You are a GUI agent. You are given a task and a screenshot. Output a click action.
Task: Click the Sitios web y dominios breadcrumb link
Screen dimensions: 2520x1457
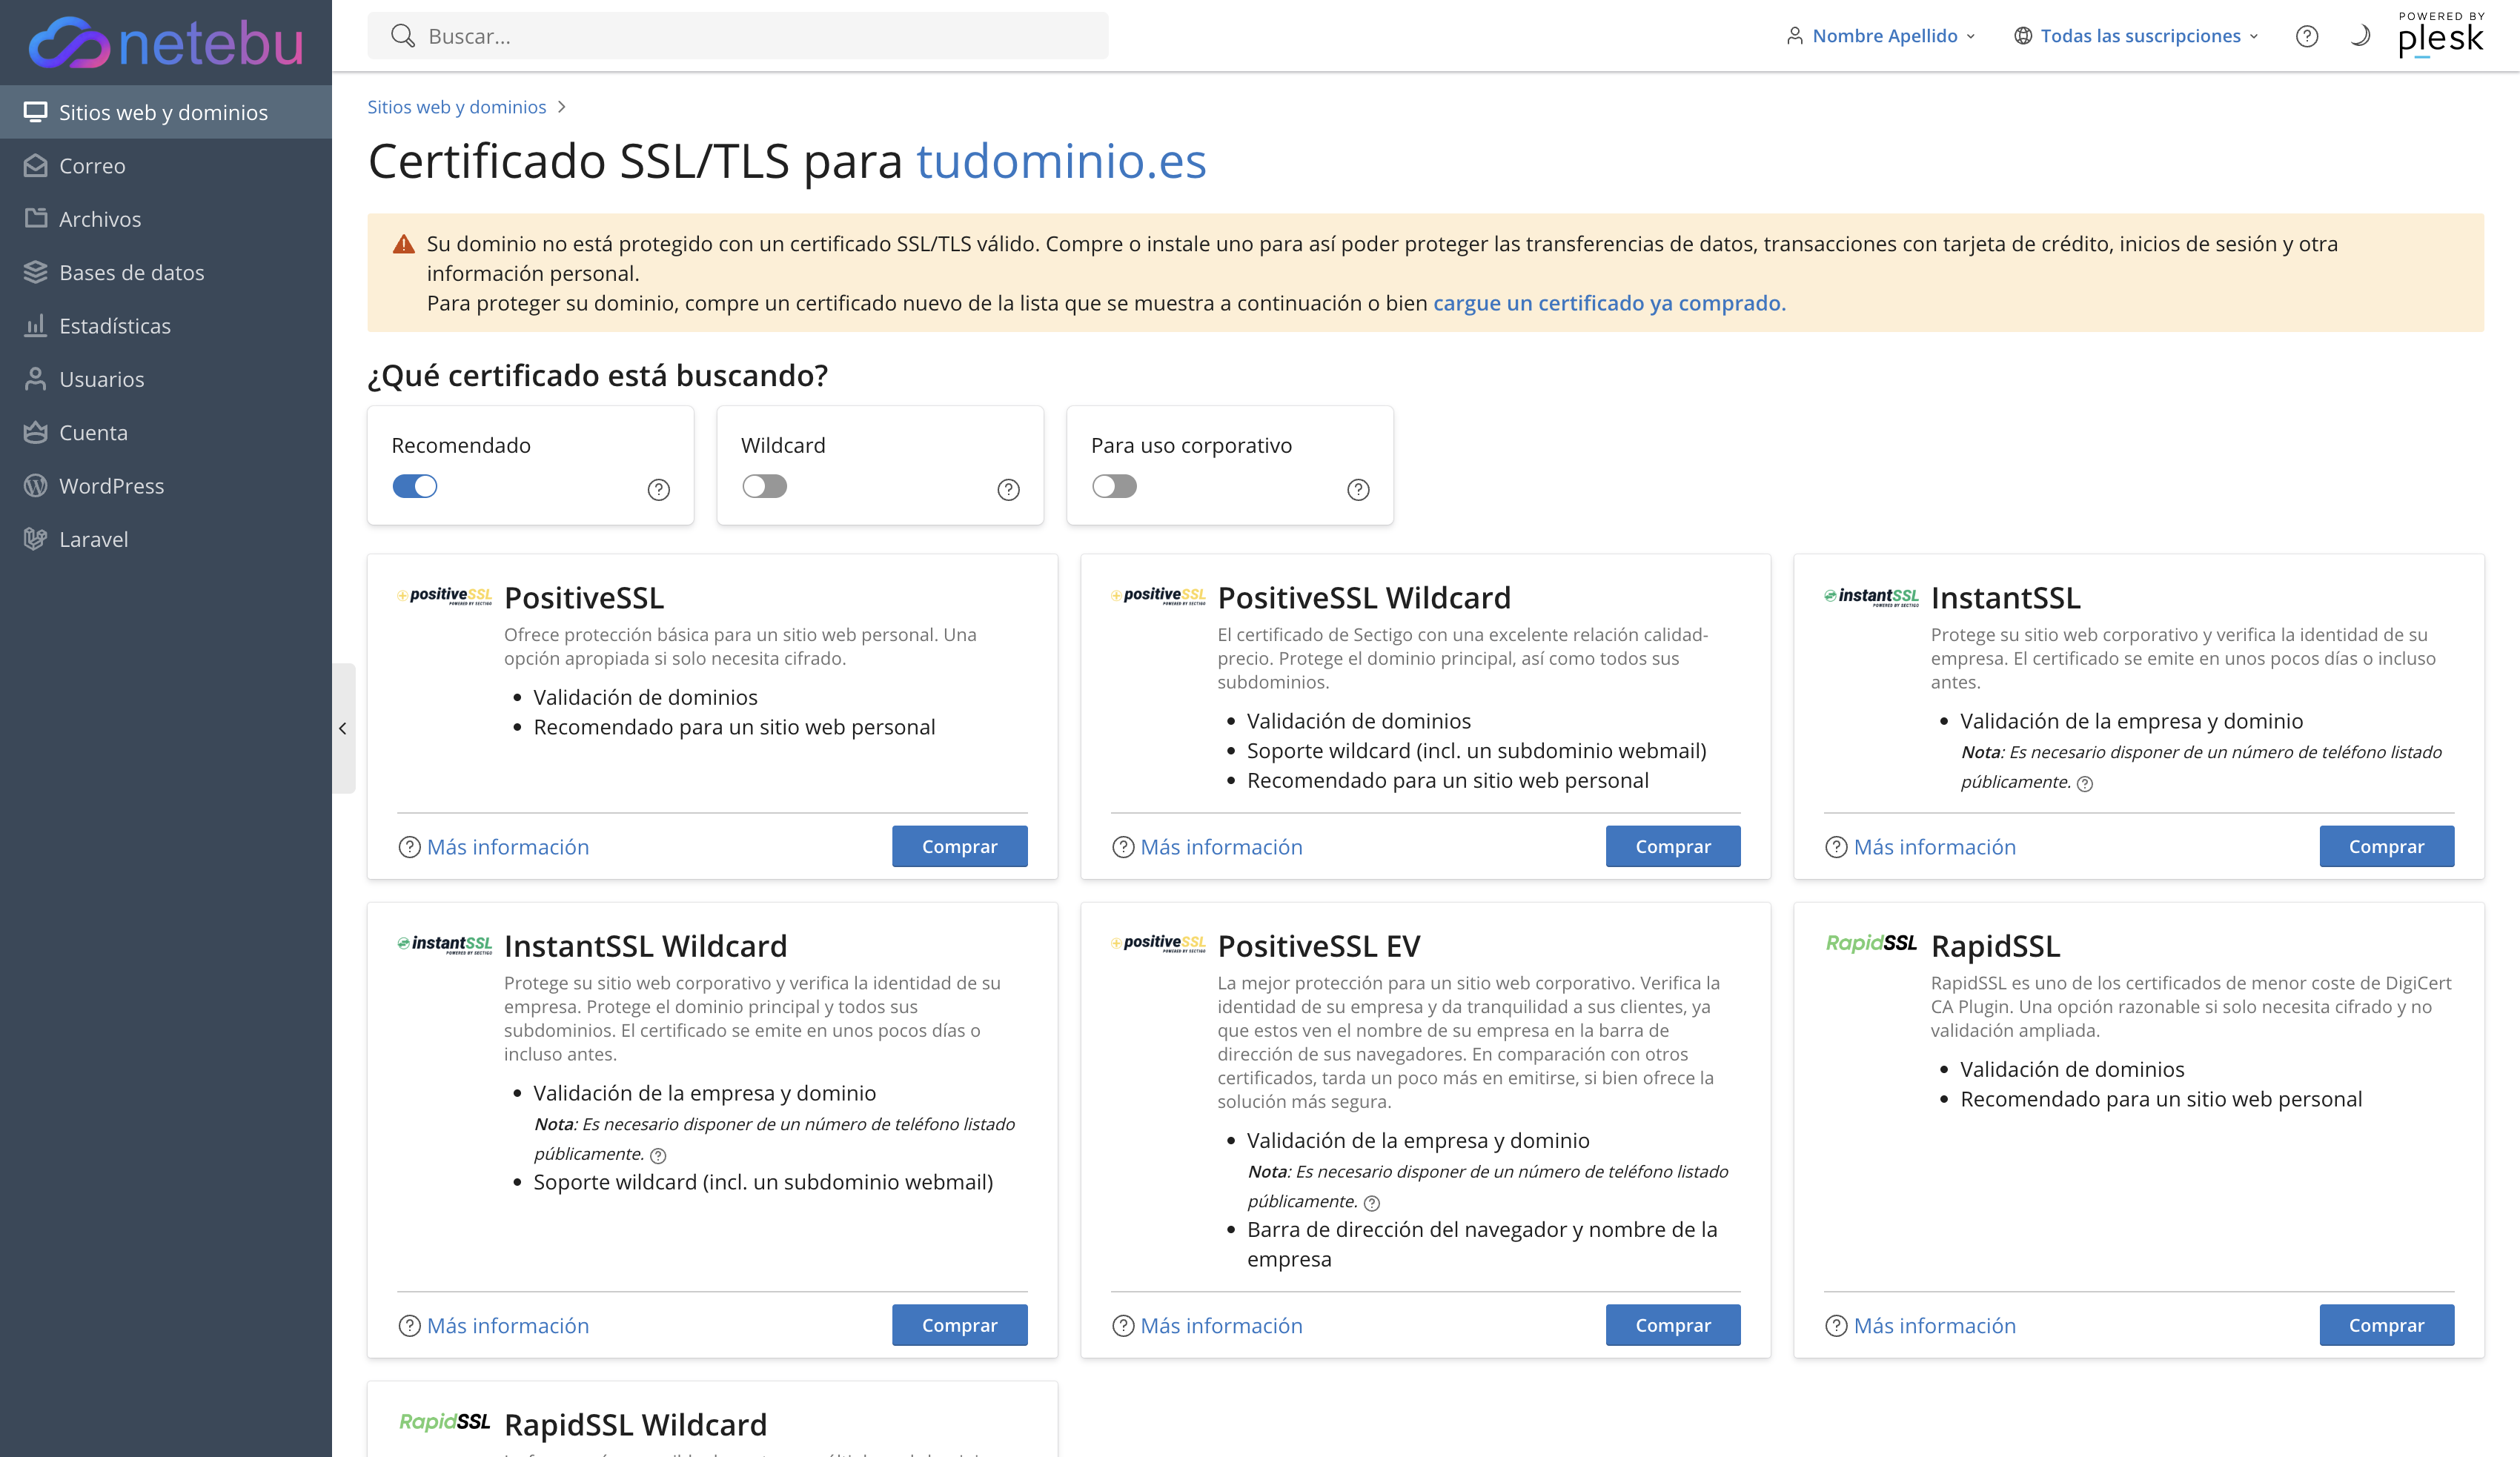pos(456,107)
